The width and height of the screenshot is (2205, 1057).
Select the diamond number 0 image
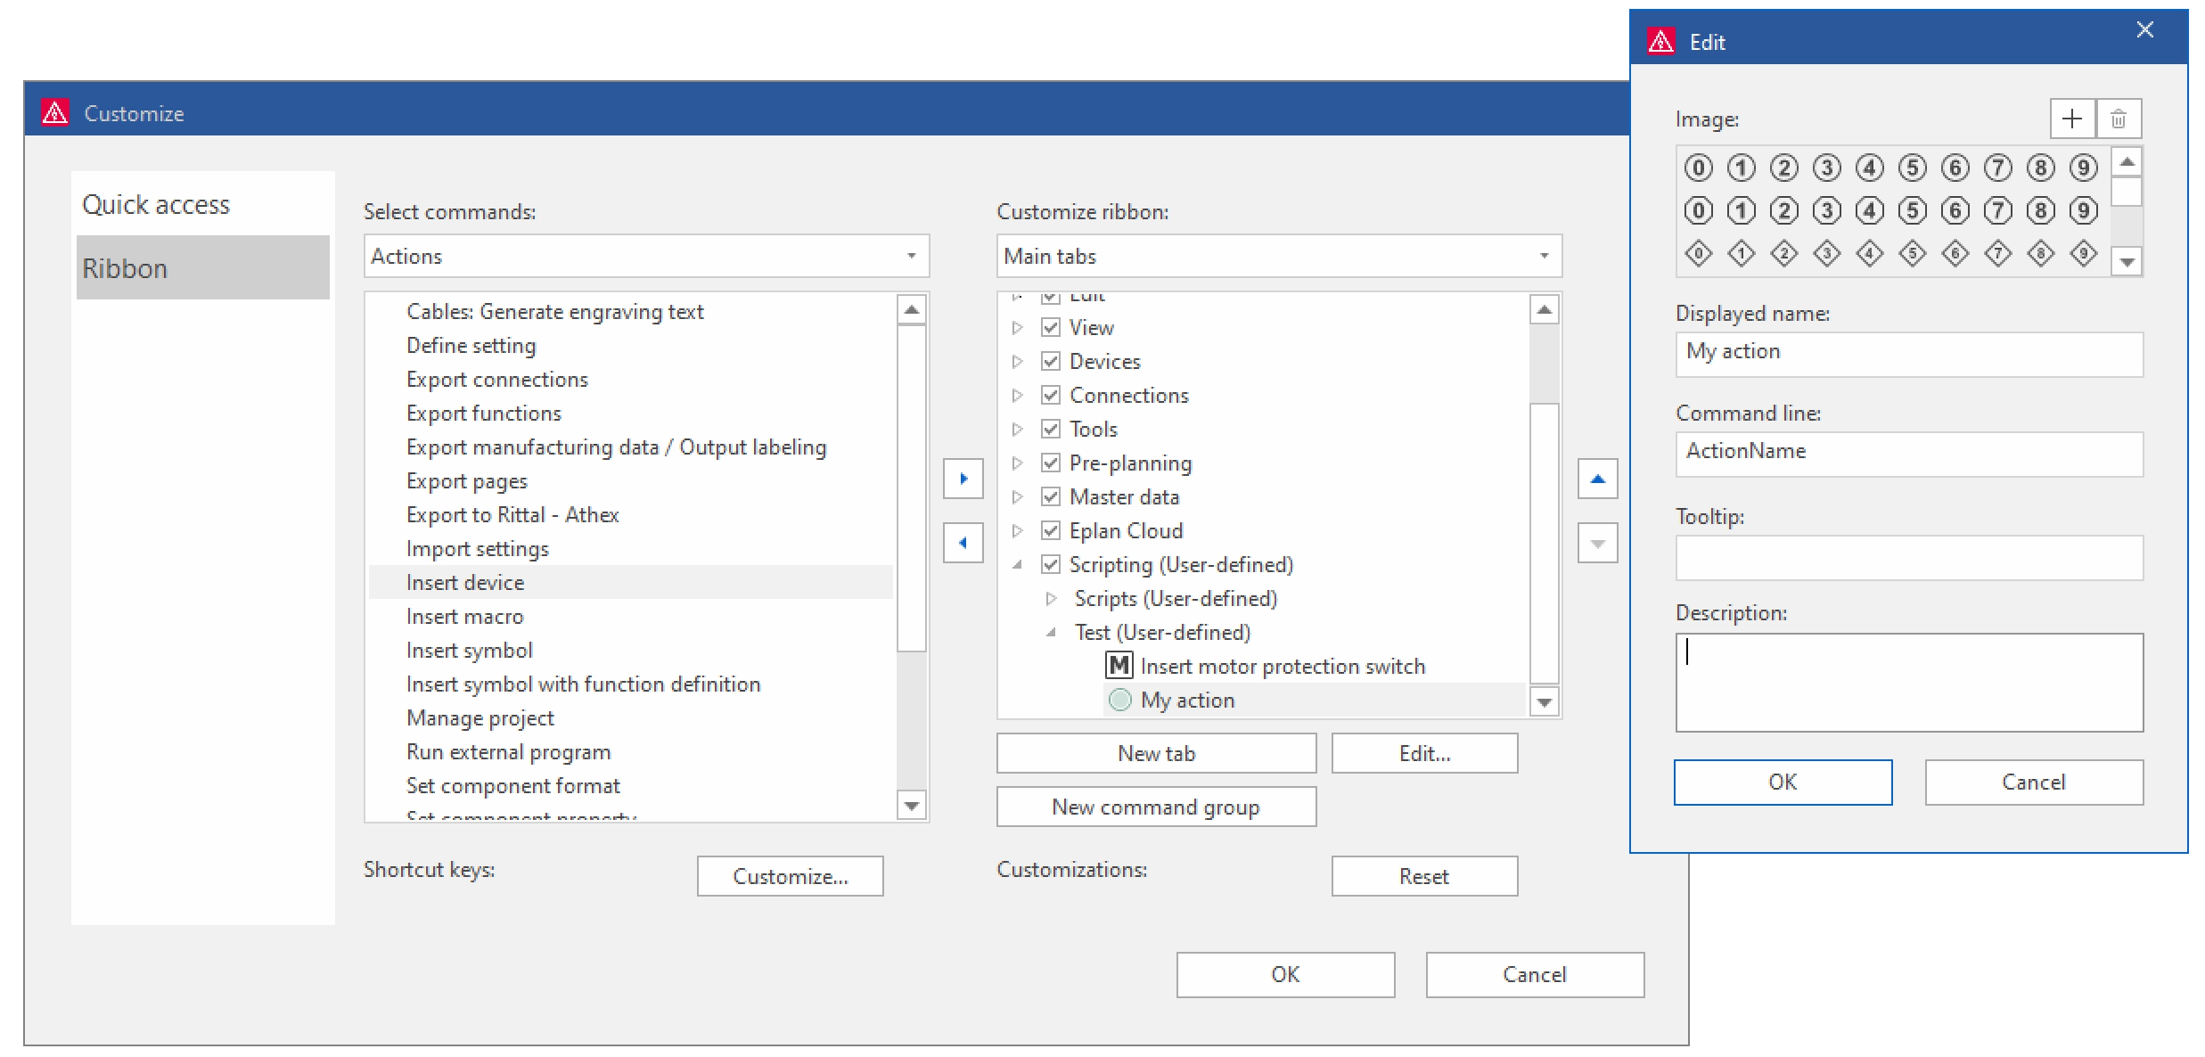pos(1699,254)
